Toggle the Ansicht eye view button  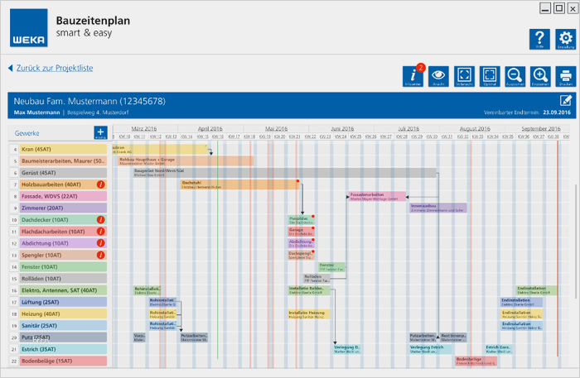click(438, 76)
